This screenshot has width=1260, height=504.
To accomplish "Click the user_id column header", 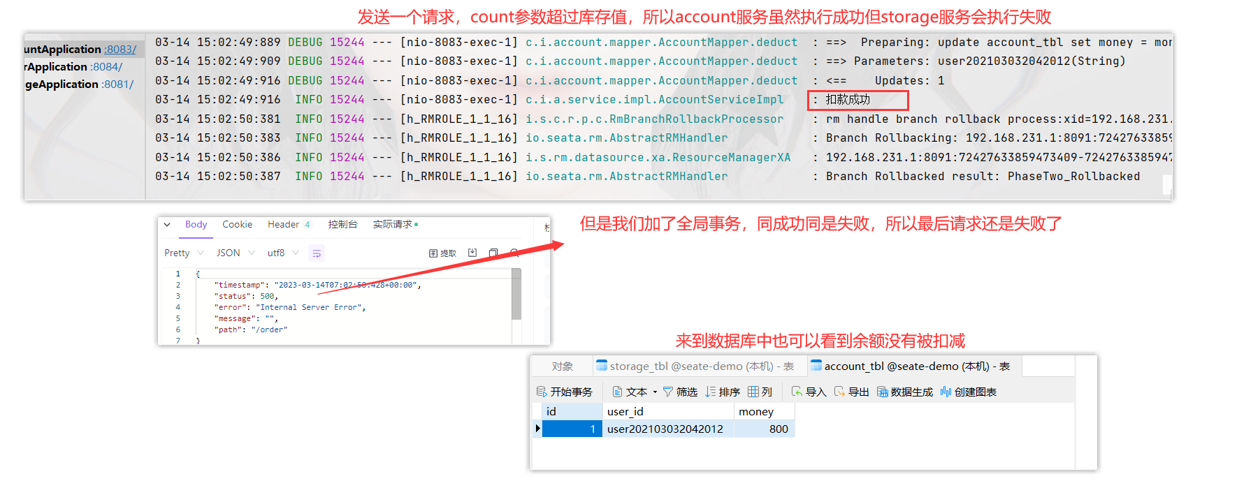I will [668, 411].
